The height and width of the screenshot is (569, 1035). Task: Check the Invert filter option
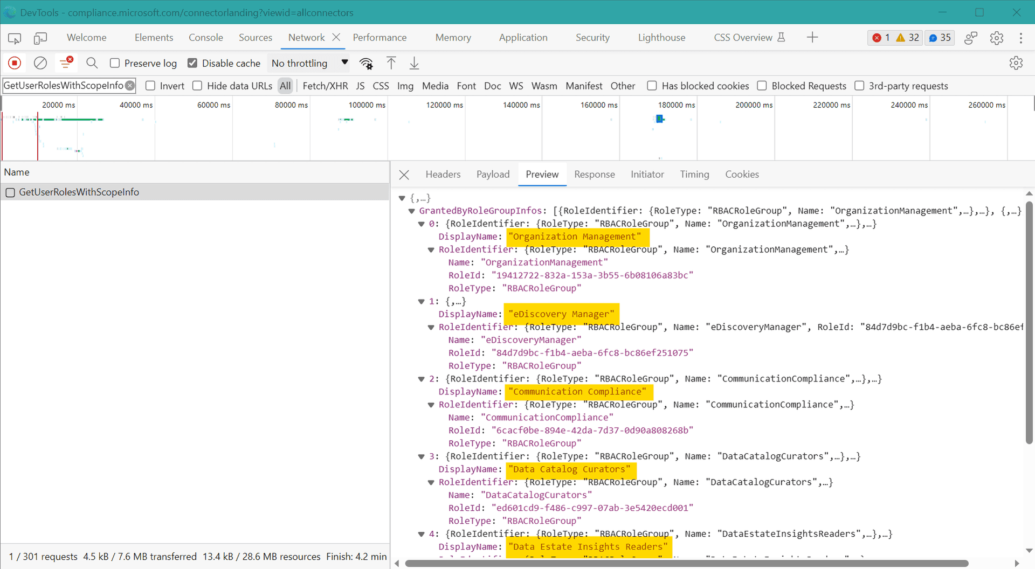(x=151, y=86)
